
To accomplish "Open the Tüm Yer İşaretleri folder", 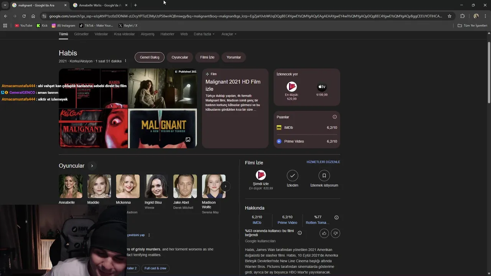I will (x=473, y=26).
